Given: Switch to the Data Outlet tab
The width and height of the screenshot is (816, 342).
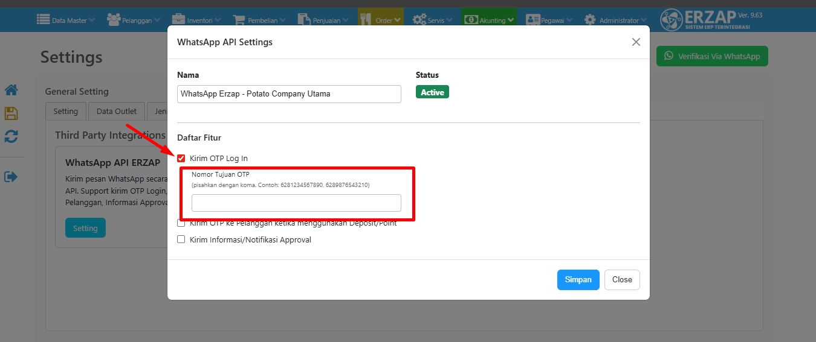Looking at the screenshot, I should pyautogui.click(x=117, y=112).
